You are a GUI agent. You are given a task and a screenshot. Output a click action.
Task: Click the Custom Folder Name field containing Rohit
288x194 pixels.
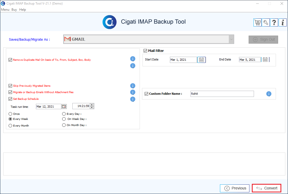222,94
